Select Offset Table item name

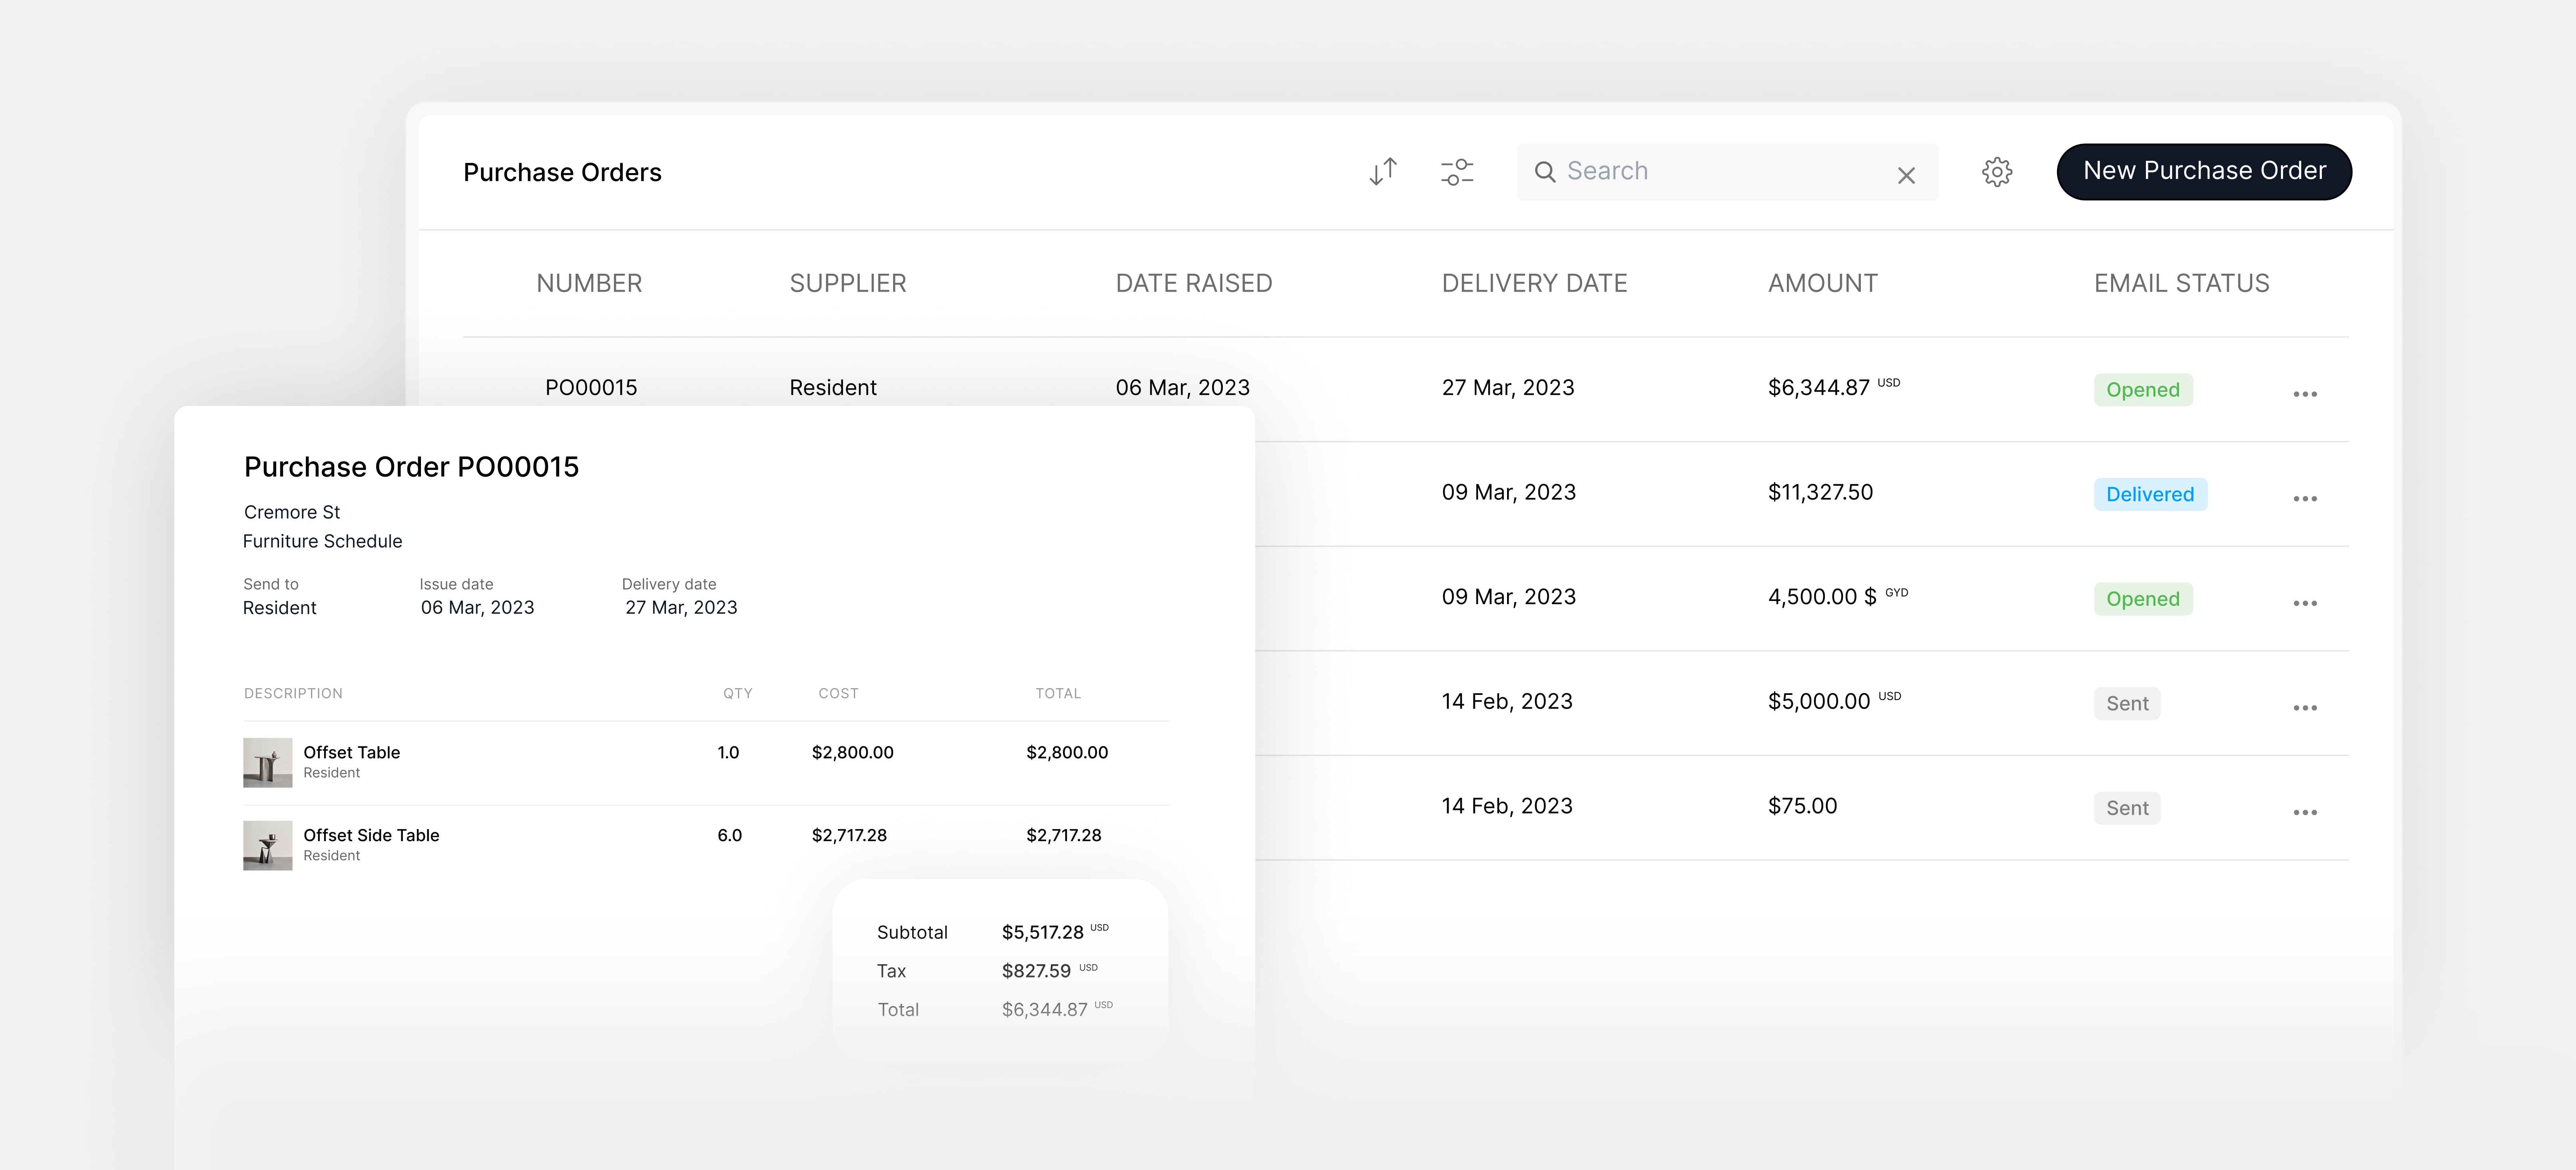pos(352,752)
